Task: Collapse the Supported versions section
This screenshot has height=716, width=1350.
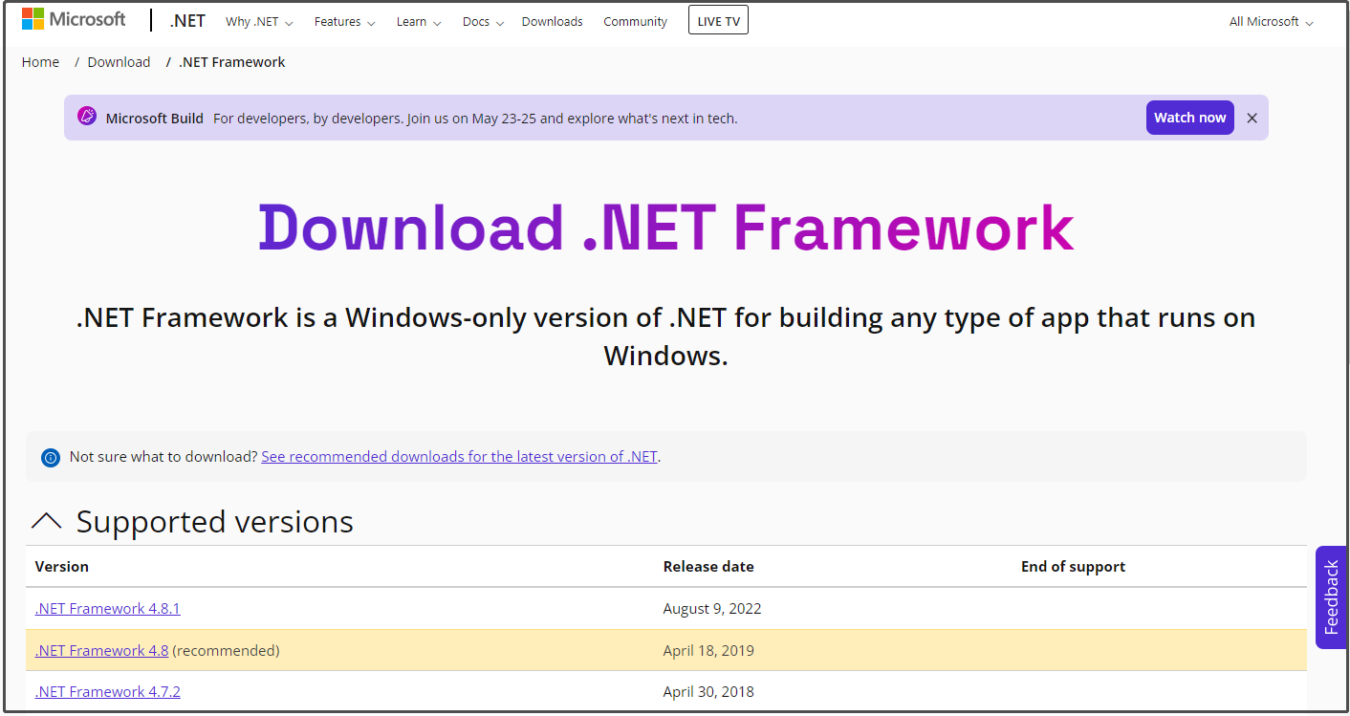Action: click(46, 521)
